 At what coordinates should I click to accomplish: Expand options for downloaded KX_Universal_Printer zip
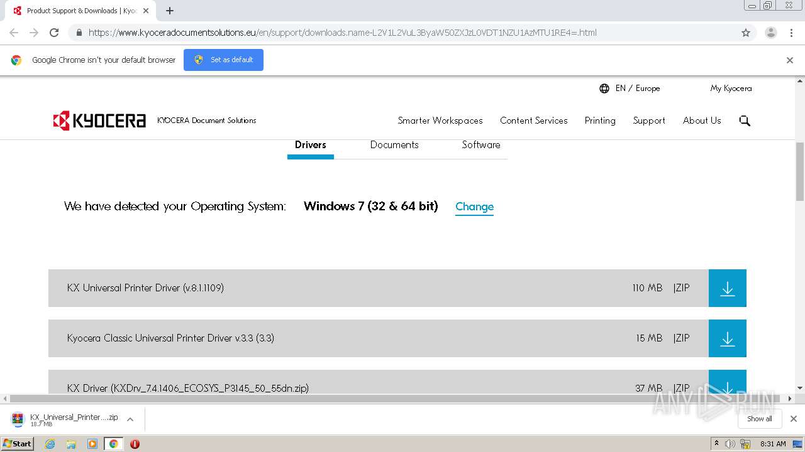point(130,419)
